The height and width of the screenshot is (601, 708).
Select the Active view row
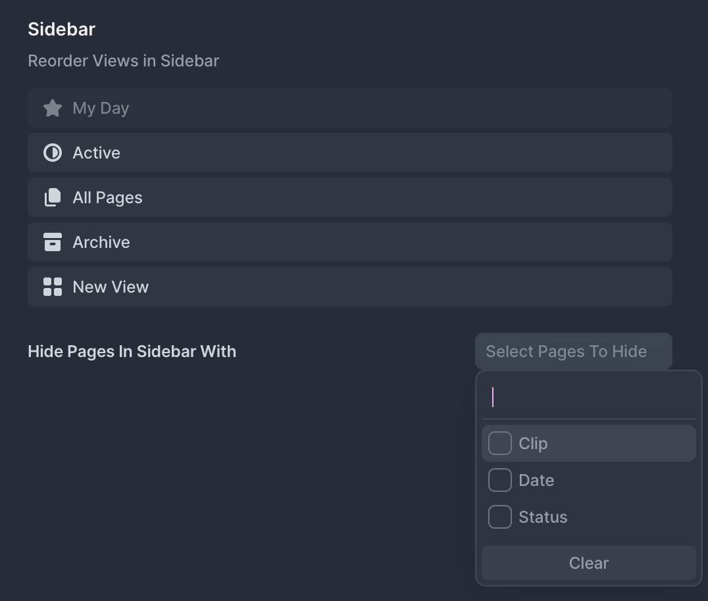point(350,153)
